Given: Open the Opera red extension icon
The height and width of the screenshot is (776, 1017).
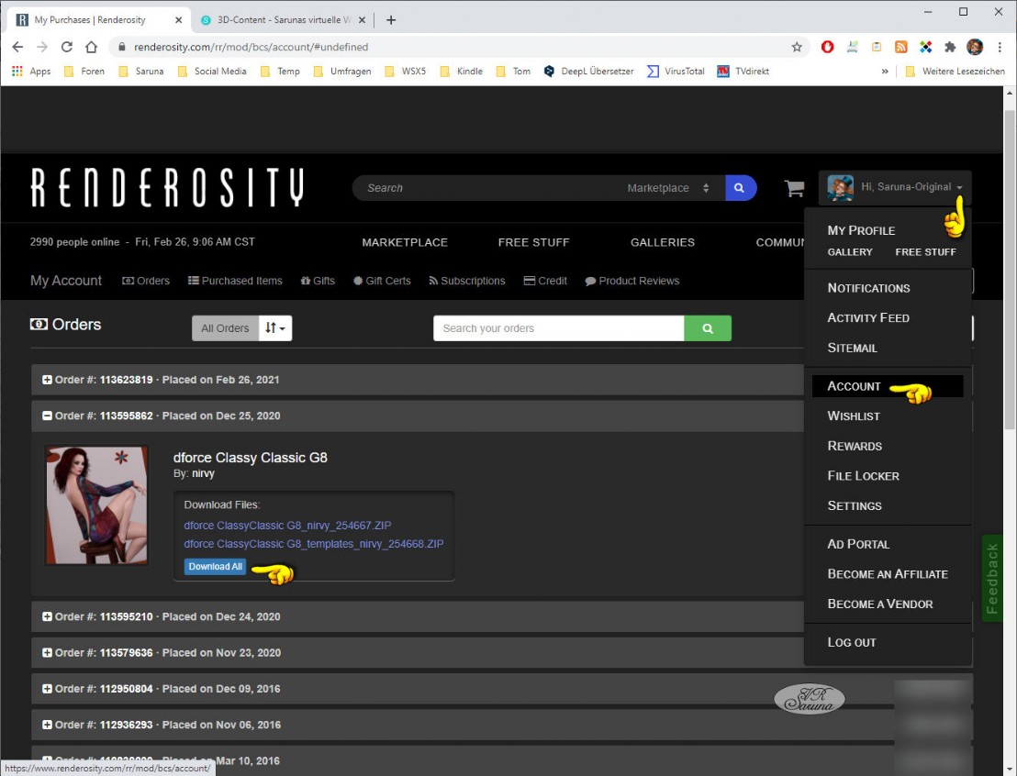Looking at the screenshot, I should click(x=827, y=47).
